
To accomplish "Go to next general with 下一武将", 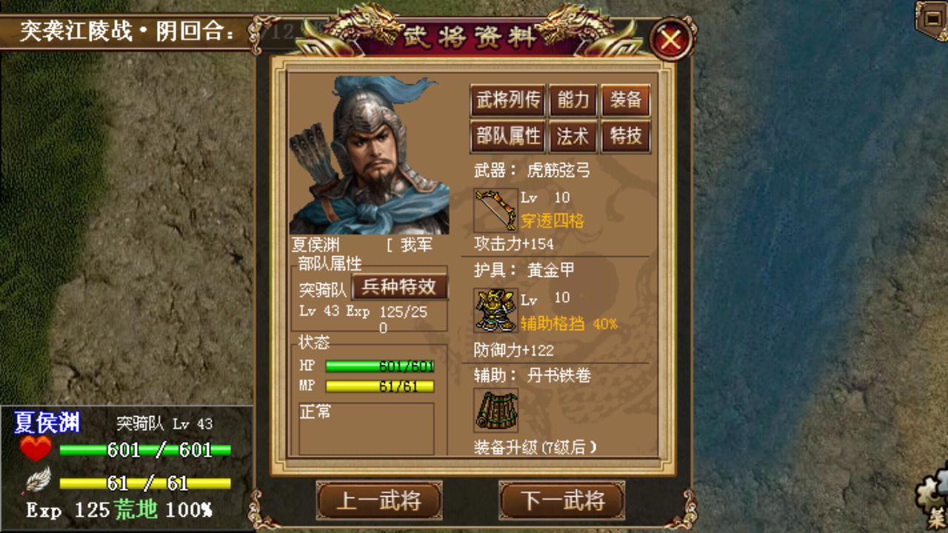I will pos(562,500).
